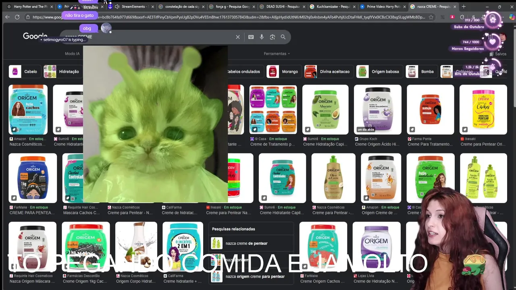Open the Nazca Cosméticos Origem Corpo Hidratante image
The width and height of the screenshot is (516, 290).
136,247
